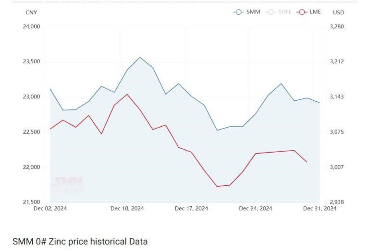Select the Dec 02, 2024 date label
The width and height of the screenshot is (369, 251).
[50, 208]
